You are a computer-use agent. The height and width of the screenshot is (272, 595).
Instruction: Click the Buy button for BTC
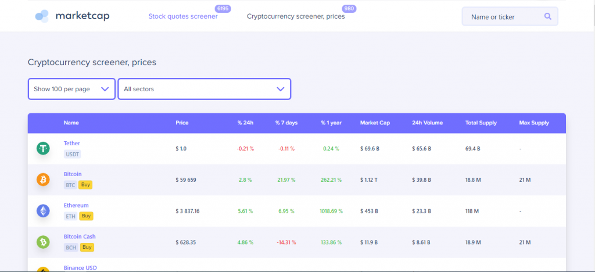pos(85,185)
